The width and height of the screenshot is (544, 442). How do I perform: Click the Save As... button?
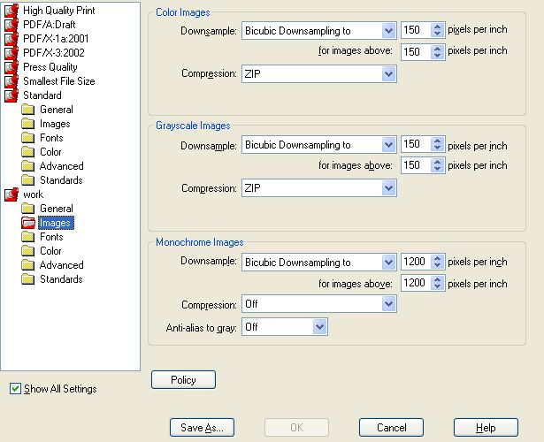(x=202, y=428)
